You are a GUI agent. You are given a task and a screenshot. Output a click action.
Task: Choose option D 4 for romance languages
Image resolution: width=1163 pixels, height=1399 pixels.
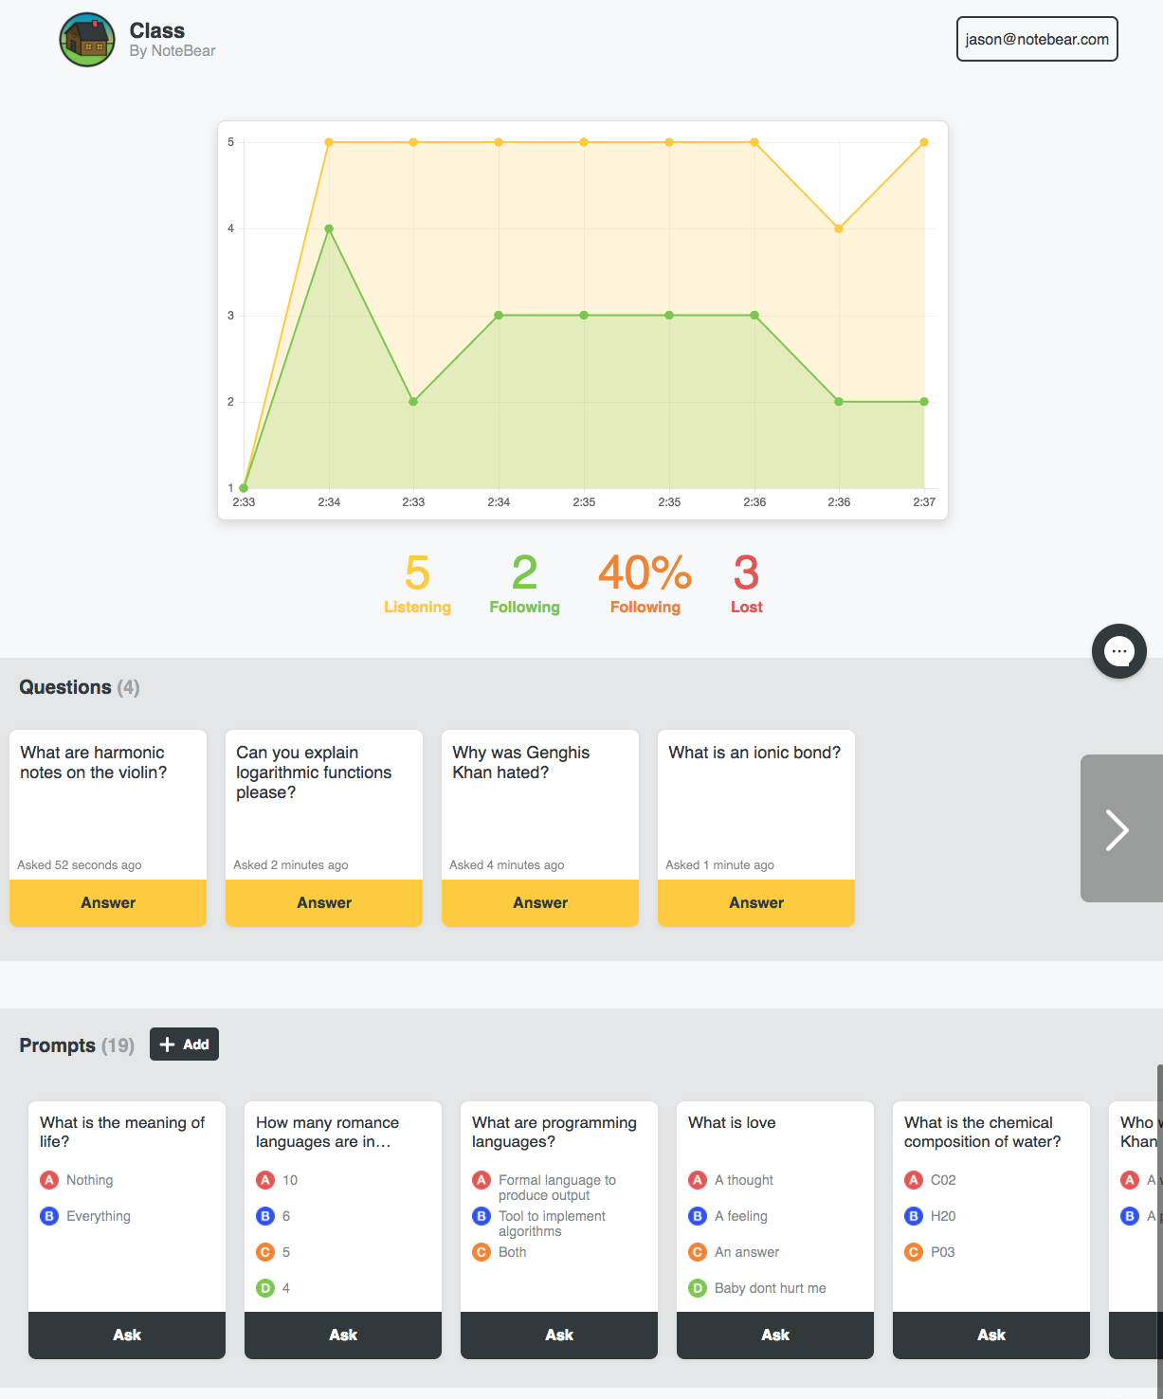click(x=273, y=1288)
